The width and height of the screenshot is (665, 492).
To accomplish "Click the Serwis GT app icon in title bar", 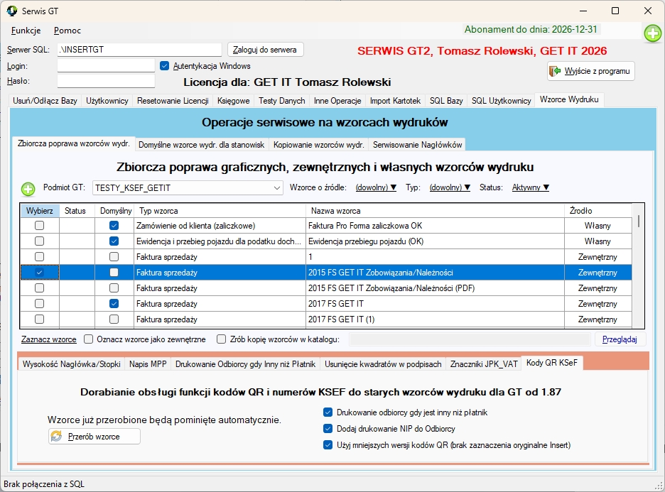I will coord(12,11).
